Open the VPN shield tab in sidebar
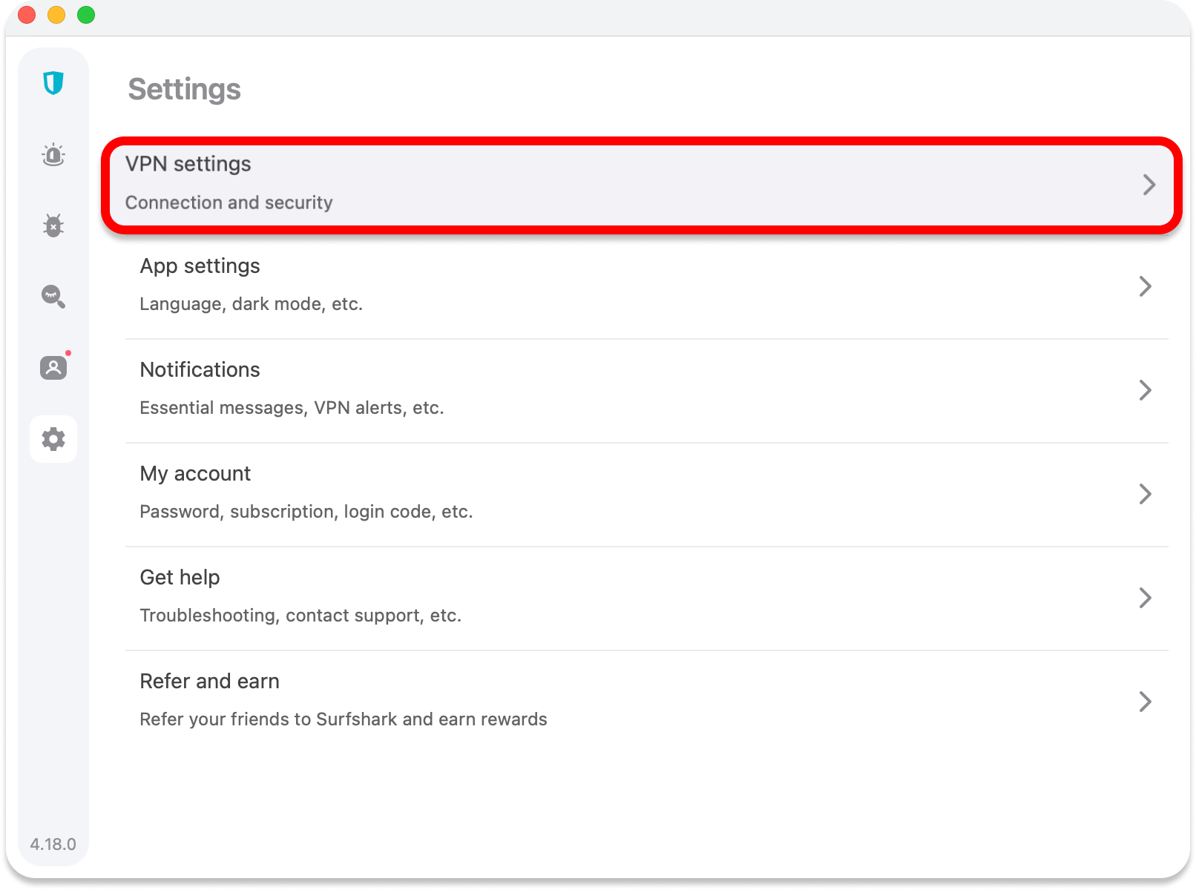Screen dimensions: 1196x890 tap(53, 82)
